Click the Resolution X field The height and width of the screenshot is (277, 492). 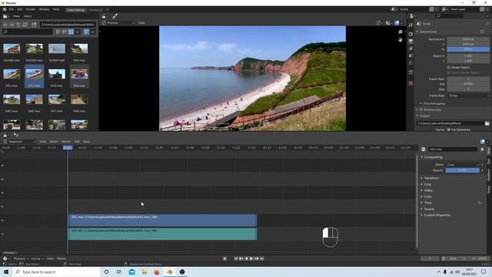pyautogui.click(x=468, y=39)
